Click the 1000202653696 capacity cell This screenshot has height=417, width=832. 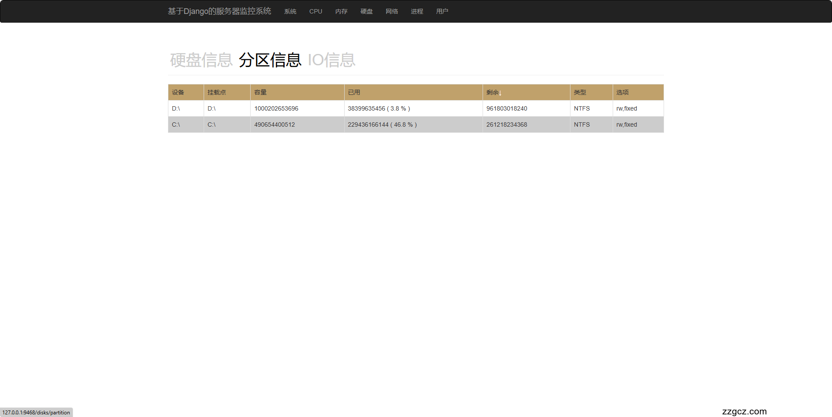click(276, 108)
